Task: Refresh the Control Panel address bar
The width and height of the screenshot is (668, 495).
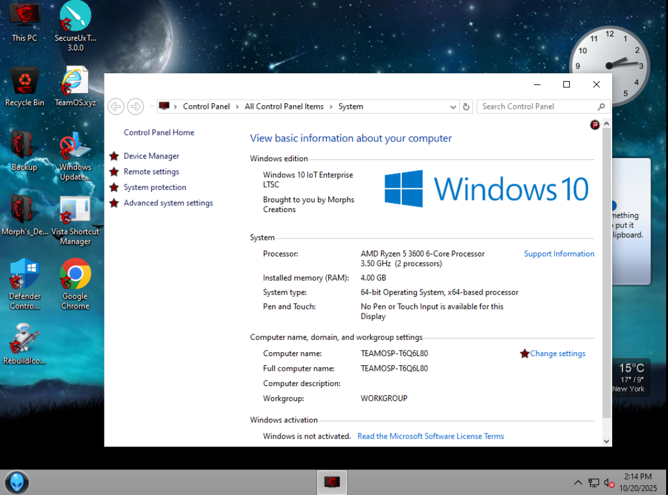Action: 466,106
